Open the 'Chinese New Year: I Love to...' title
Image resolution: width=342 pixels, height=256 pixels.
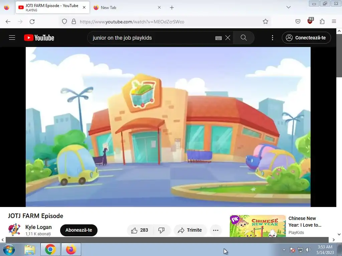click(305, 222)
